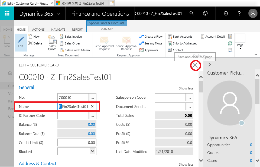The image size is (260, 167).
Task: Select the Edit - Customer Card browser tab
Action: [x=27, y=3]
